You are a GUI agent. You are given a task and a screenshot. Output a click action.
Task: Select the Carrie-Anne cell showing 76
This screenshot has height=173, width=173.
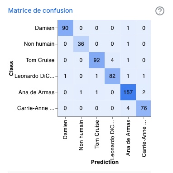click(144, 108)
